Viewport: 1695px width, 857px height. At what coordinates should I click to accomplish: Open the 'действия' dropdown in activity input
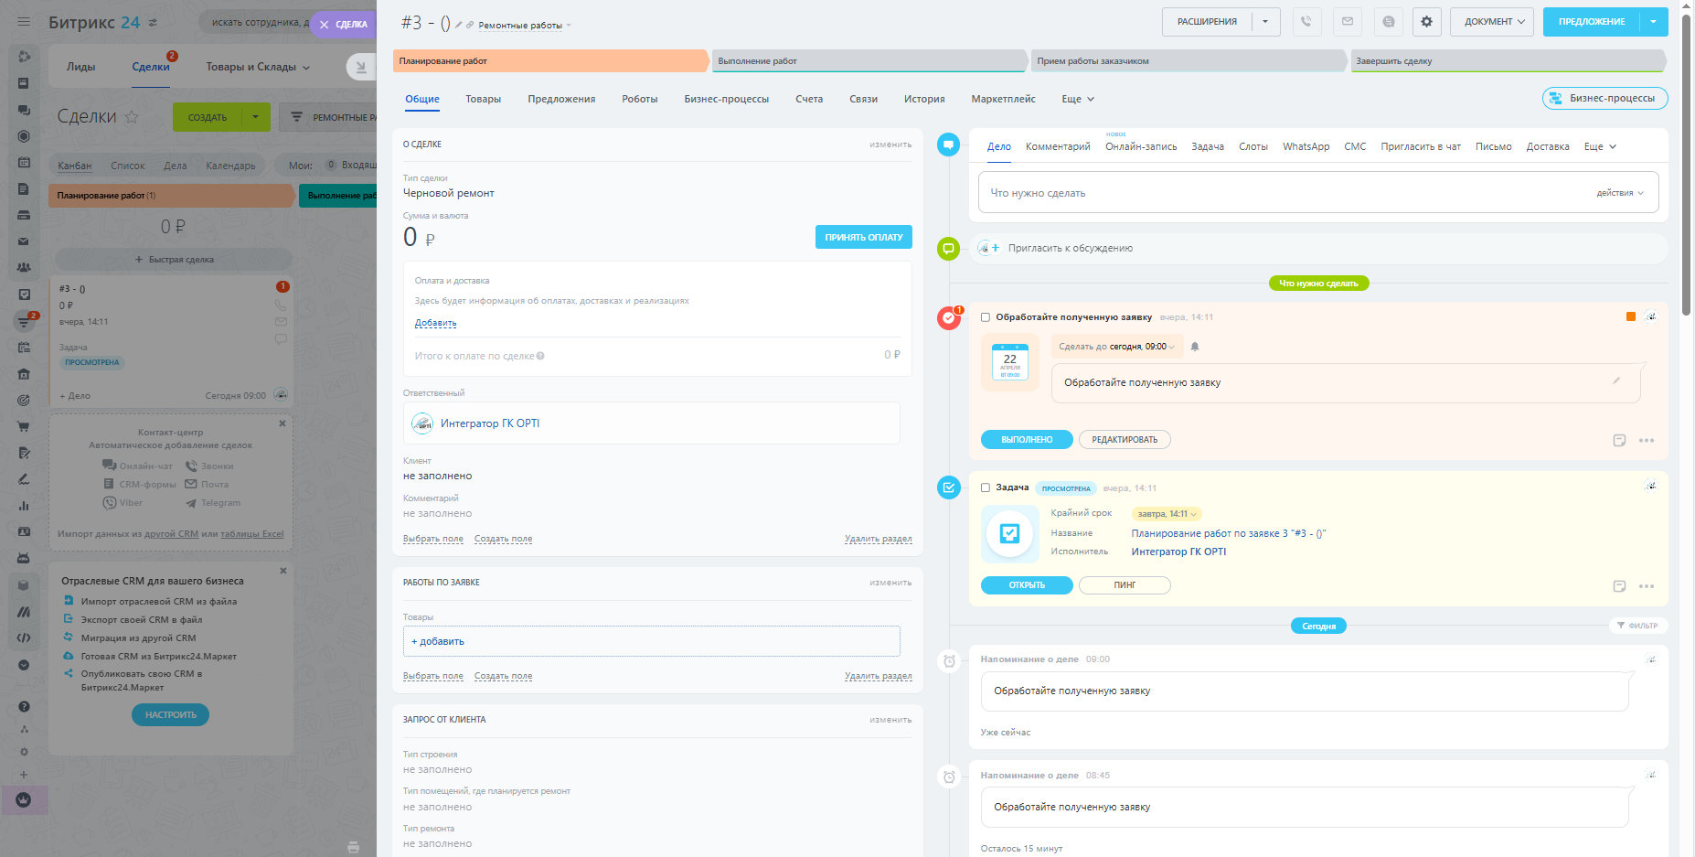click(1619, 193)
